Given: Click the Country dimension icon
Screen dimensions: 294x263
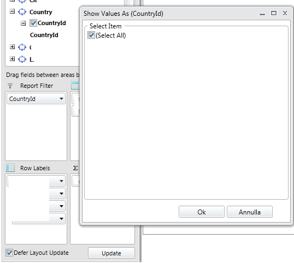Looking at the screenshot, I should tap(22, 12).
